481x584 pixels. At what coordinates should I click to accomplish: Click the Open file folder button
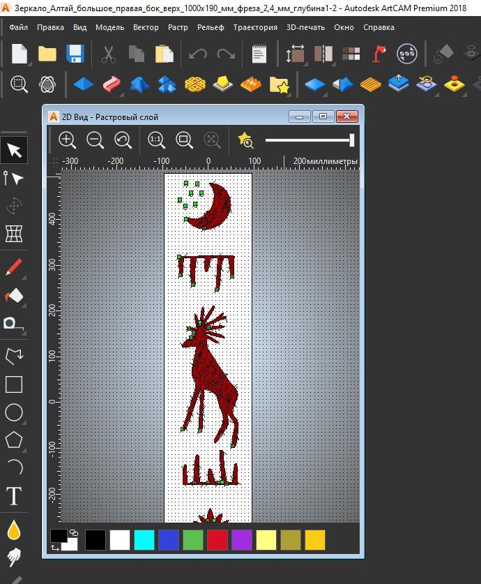click(x=47, y=54)
